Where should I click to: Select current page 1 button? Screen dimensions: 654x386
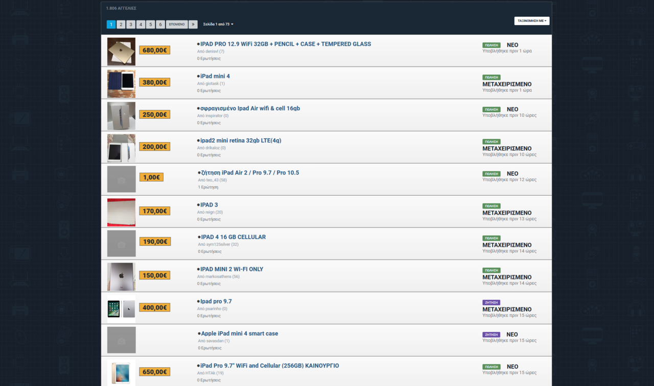tap(111, 24)
